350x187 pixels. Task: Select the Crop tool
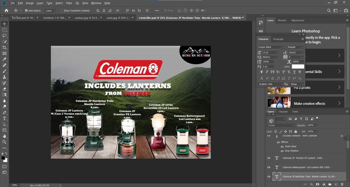coord(4,47)
